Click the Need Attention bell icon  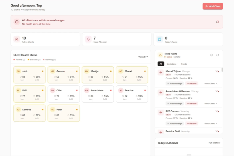[x=88, y=39]
